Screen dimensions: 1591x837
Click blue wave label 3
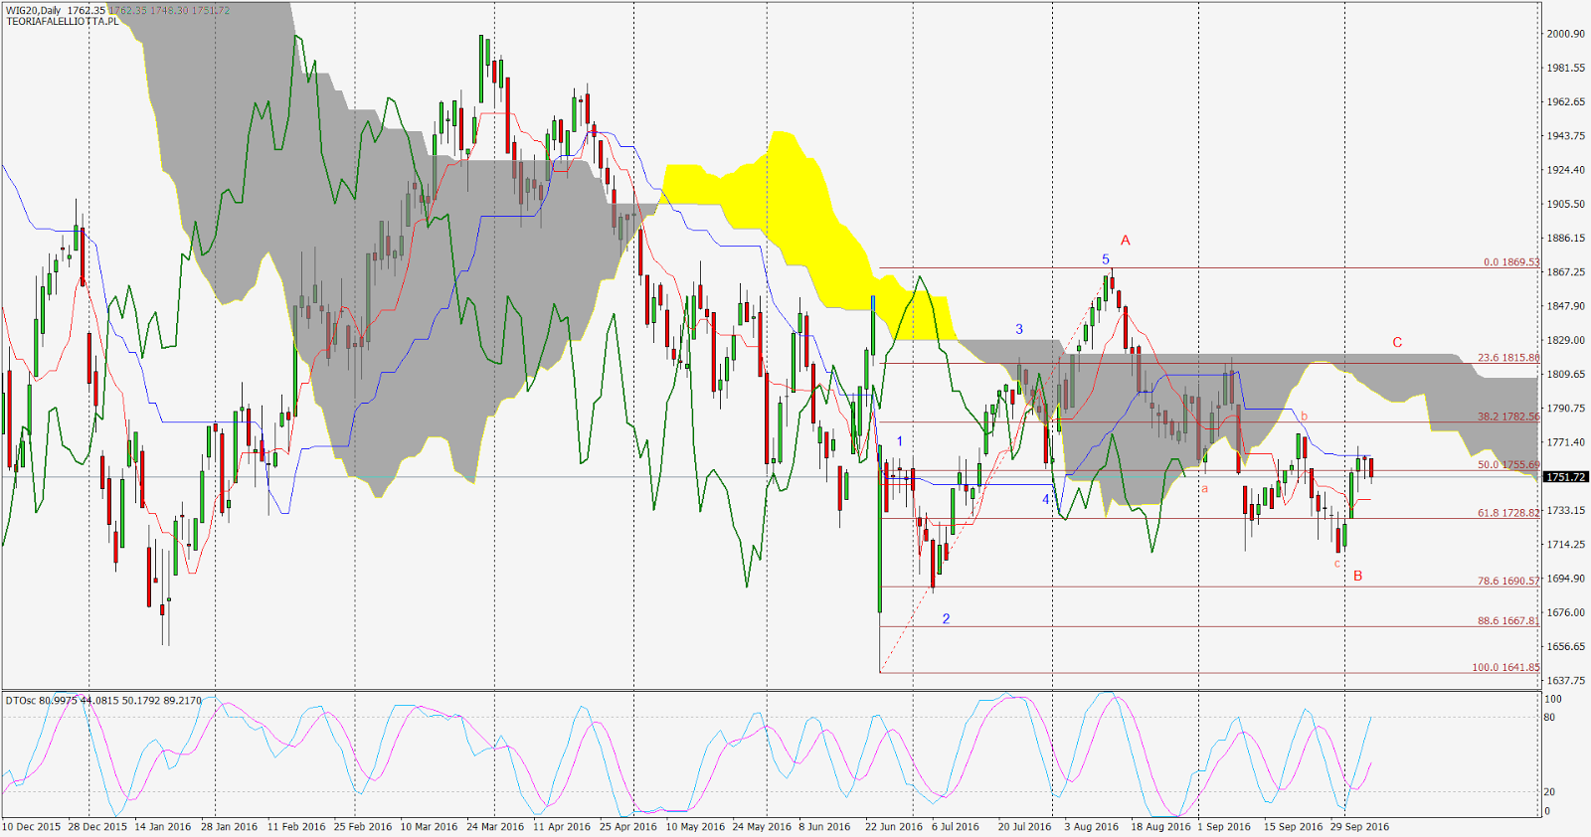click(x=1019, y=329)
